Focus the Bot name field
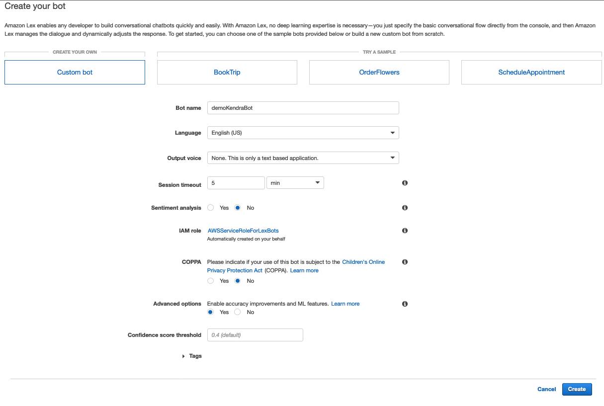604x406 pixels. point(303,108)
